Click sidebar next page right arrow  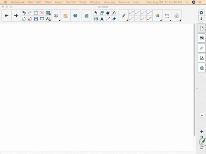click(202, 137)
